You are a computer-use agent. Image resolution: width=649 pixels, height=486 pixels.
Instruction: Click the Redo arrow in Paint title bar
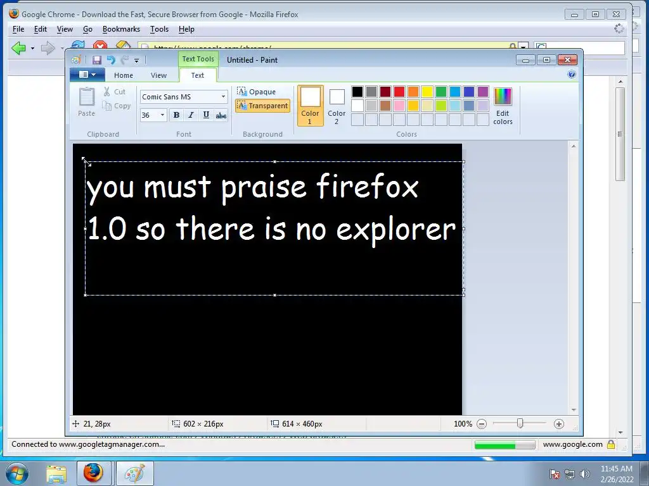coord(125,60)
